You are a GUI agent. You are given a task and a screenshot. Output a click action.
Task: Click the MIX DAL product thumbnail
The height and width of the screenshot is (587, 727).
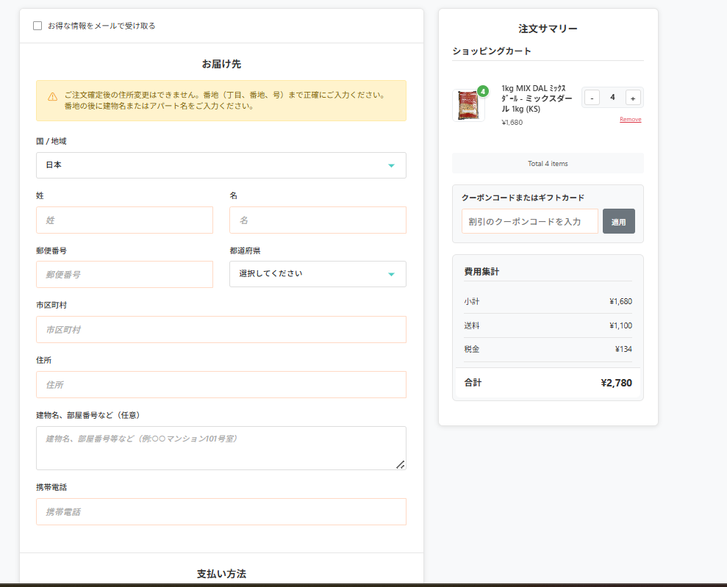[468, 104]
